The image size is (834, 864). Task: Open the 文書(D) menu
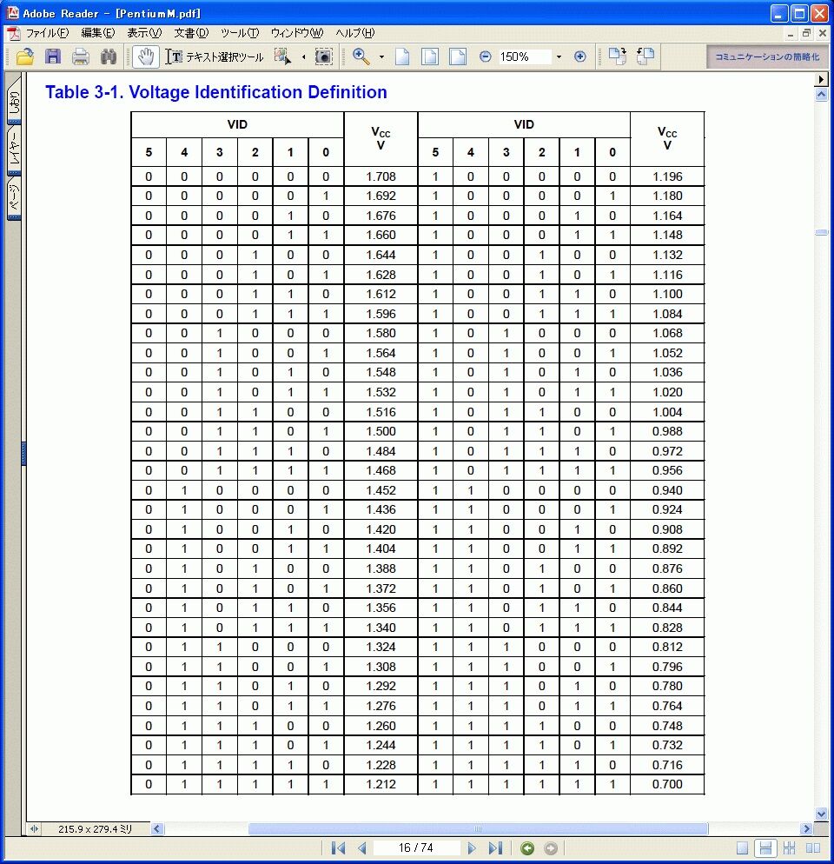191,33
